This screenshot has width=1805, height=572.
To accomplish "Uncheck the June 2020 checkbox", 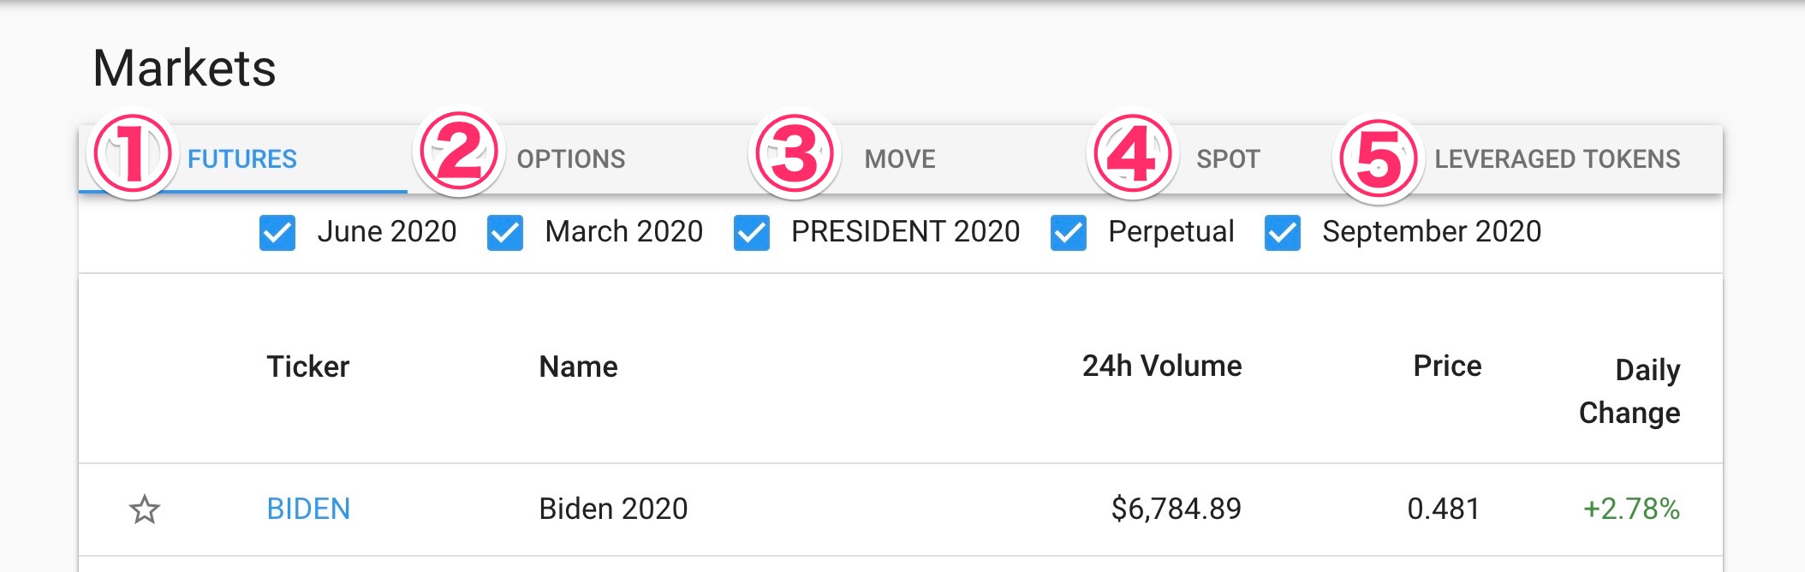I will [277, 233].
